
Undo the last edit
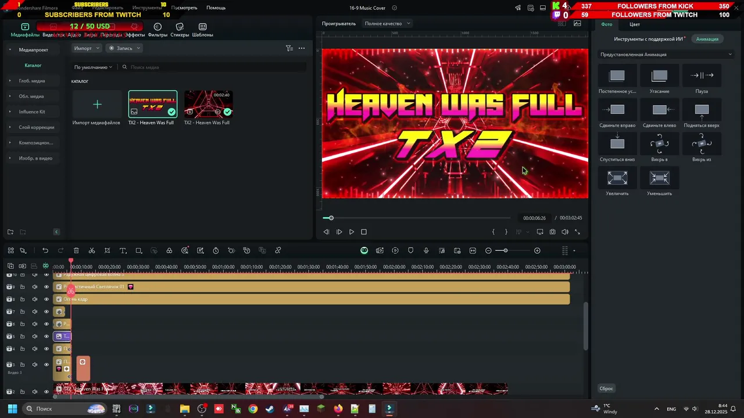tap(45, 251)
